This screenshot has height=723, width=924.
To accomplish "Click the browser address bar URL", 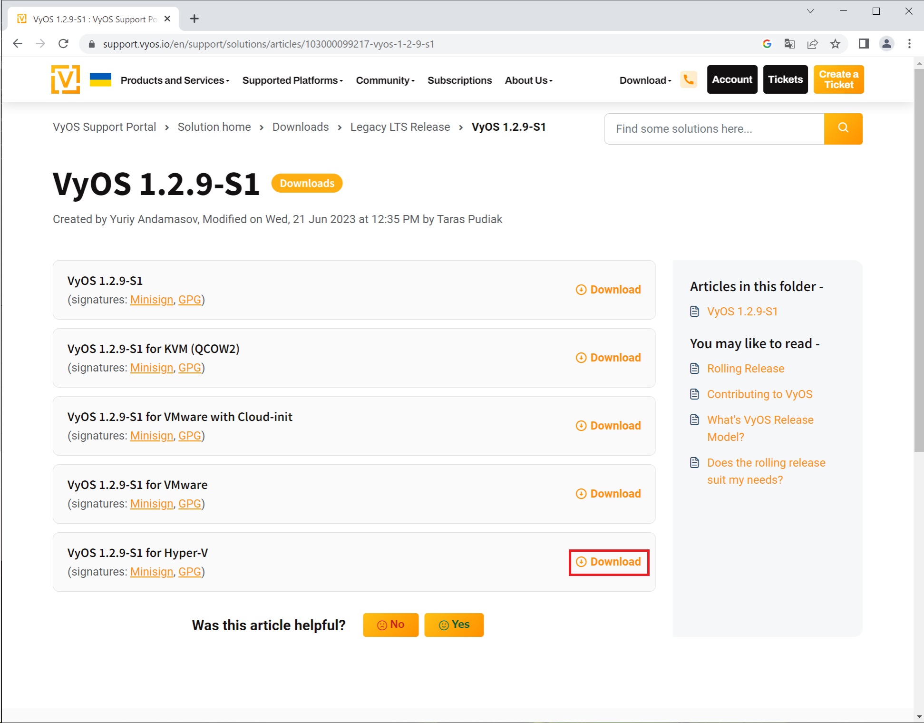I will pyautogui.click(x=268, y=44).
